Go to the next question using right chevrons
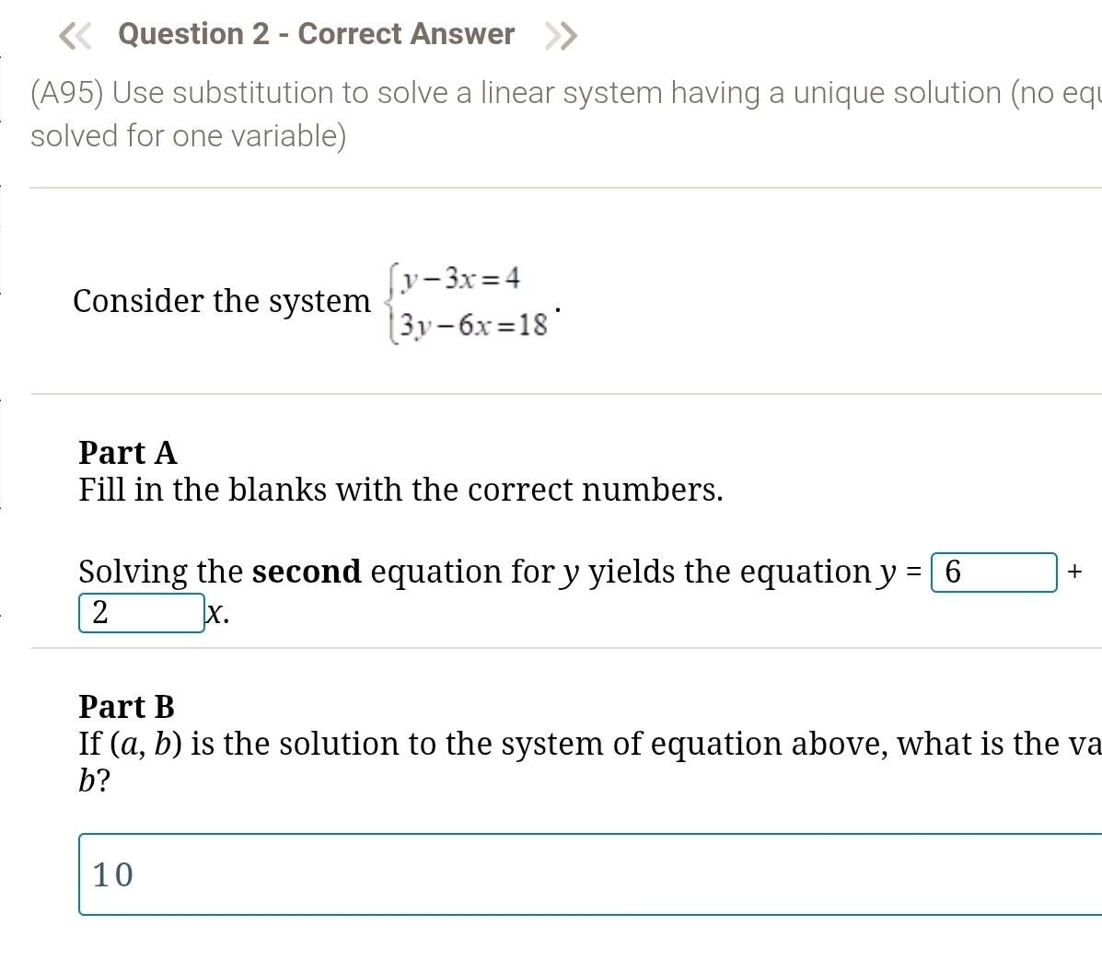The image size is (1102, 960). point(560,36)
